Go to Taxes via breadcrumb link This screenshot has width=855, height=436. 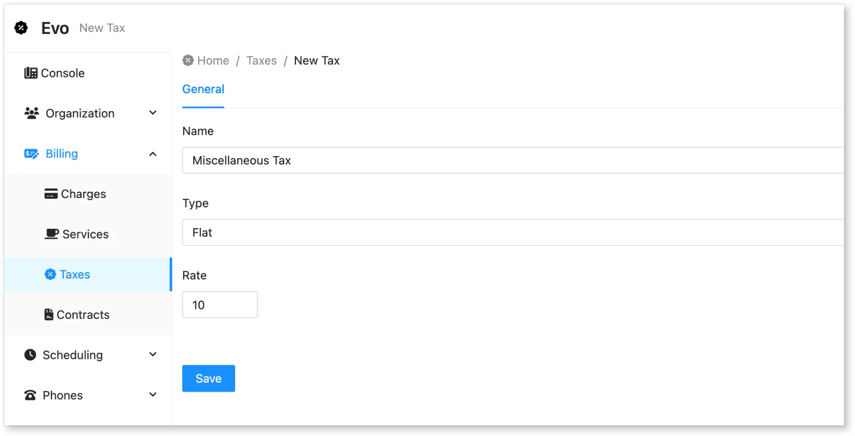[262, 61]
